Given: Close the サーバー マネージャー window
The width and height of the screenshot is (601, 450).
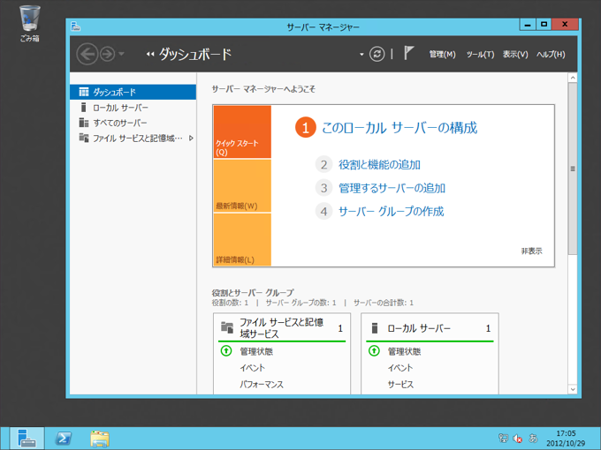Looking at the screenshot, I should [x=565, y=25].
